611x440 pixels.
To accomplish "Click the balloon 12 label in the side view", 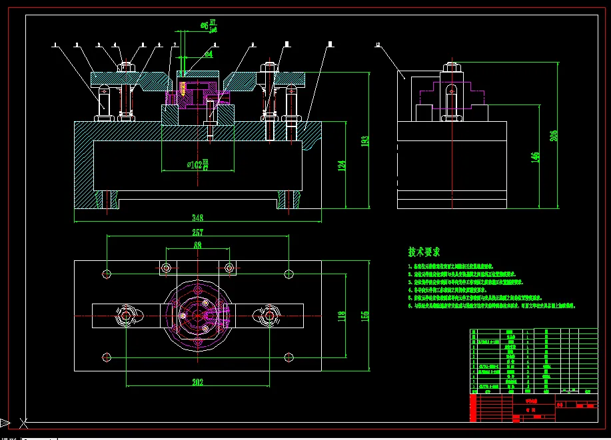I will click(378, 45).
